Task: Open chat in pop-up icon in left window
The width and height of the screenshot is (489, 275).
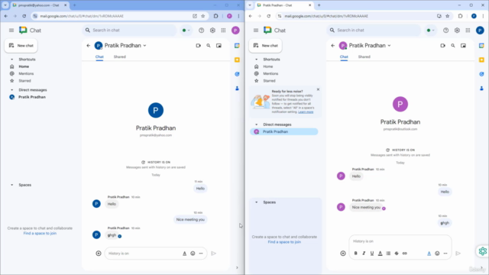Action: point(219,46)
